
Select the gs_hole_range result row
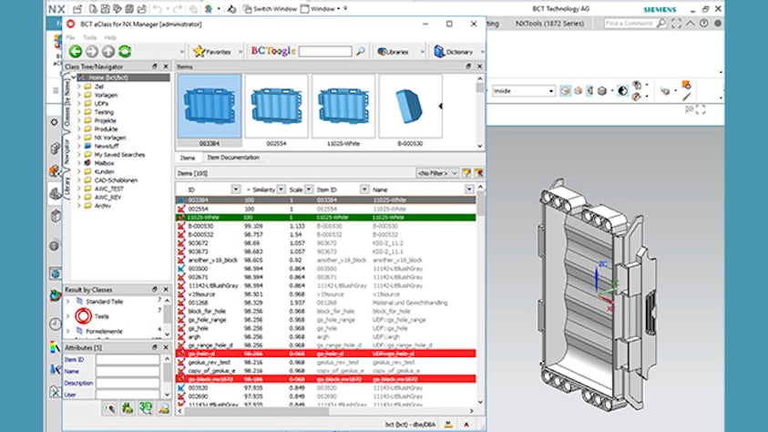326,320
